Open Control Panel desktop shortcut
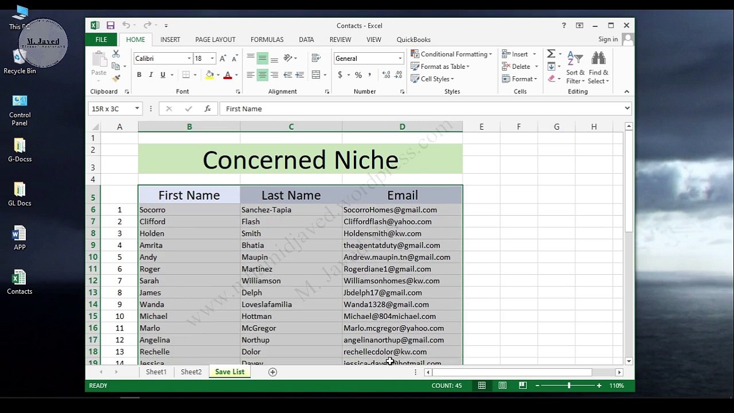Screen dimensions: 734x413 coord(19,110)
